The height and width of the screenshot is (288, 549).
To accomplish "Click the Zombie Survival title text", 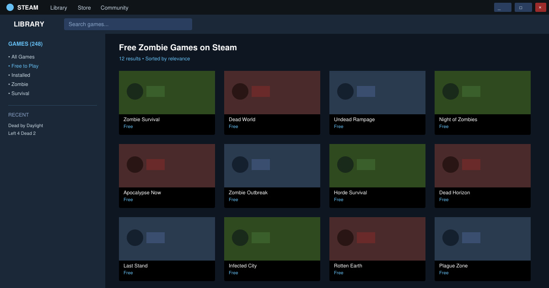I will coord(141,119).
